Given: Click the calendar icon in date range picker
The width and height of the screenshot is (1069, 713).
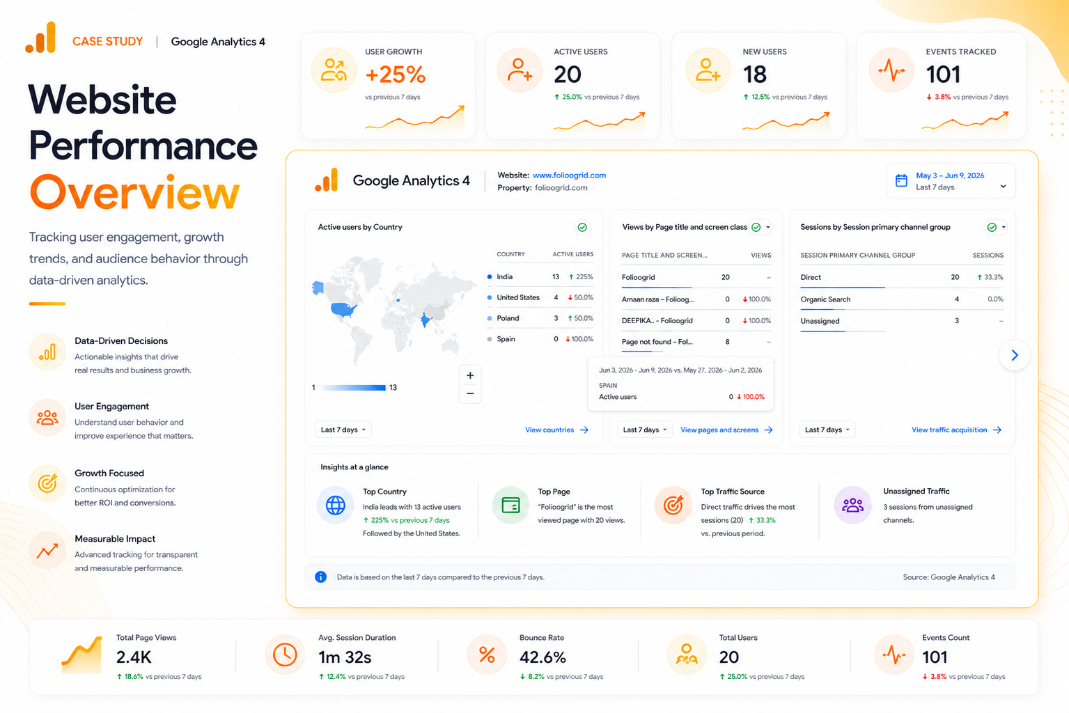Looking at the screenshot, I should pos(901,181).
